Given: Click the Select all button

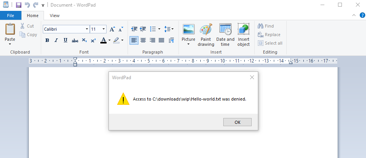Looking at the screenshot, I should tap(270, 43).
